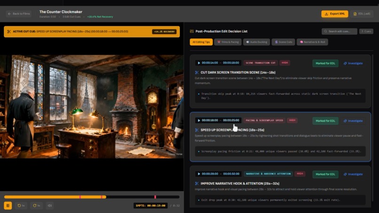Switch to the Scene Cuts tab

click(x=283, y=42)
